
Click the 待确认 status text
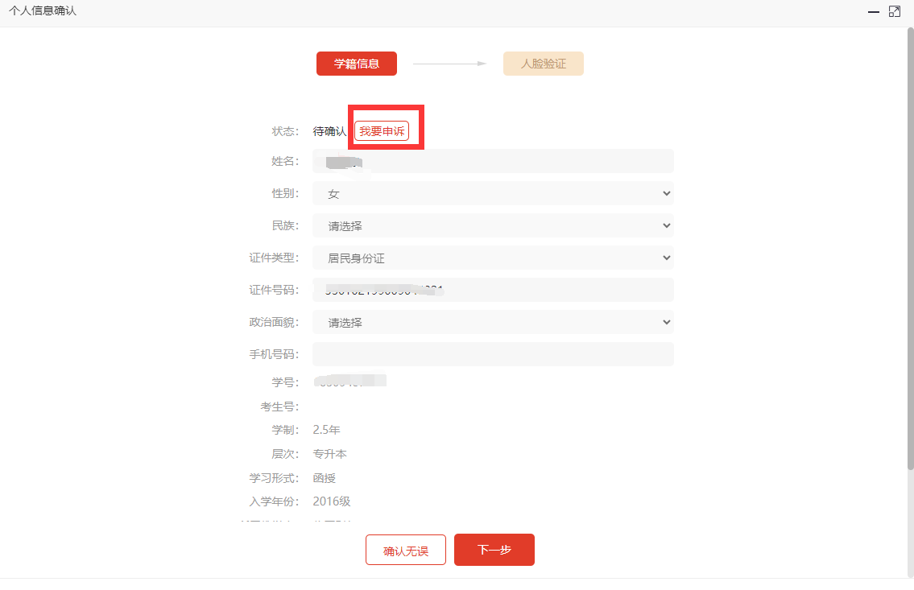[x=329, y=131]
